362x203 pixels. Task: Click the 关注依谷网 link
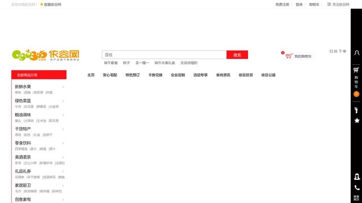[341, 5]
